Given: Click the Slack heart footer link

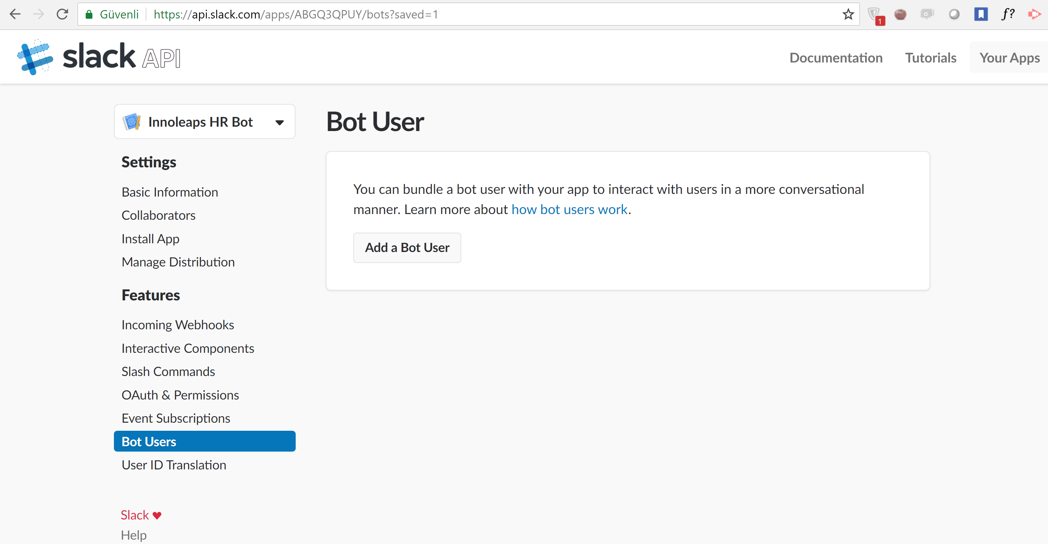Looking at the screenshot, I should [141, 515].
